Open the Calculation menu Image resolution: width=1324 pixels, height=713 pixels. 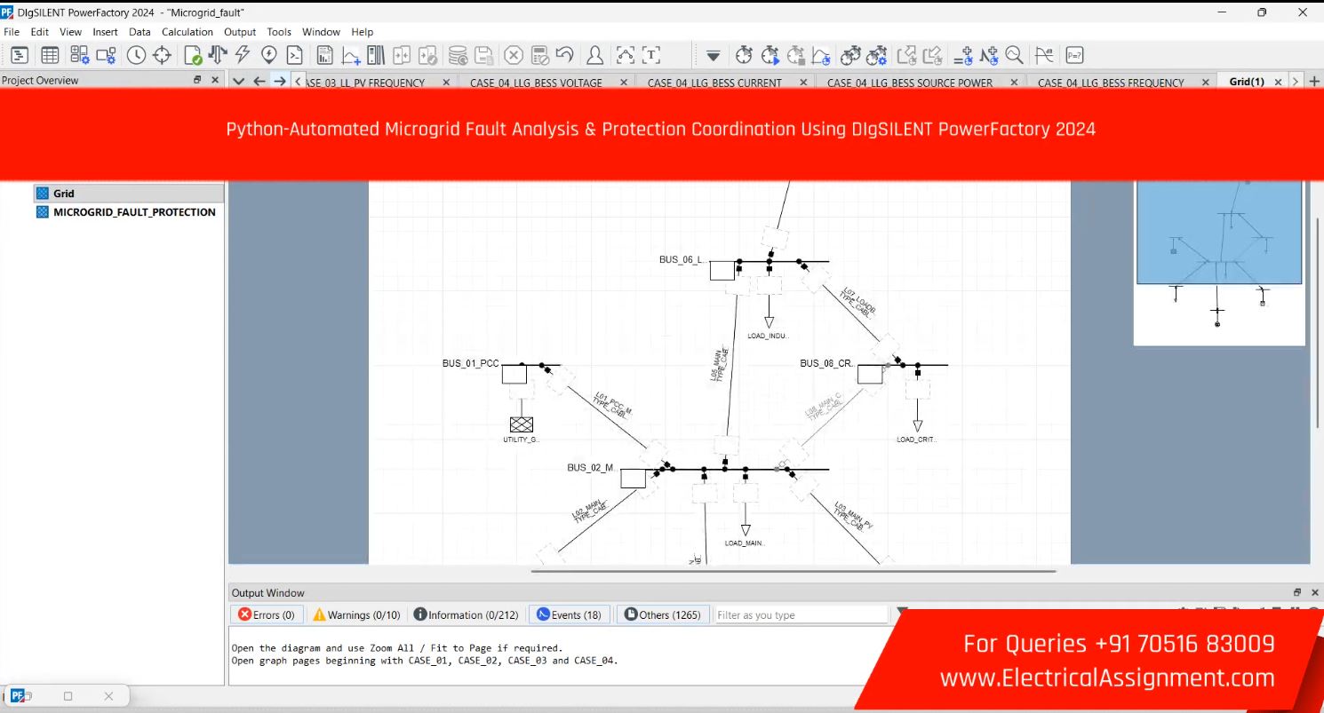[187, 32]
